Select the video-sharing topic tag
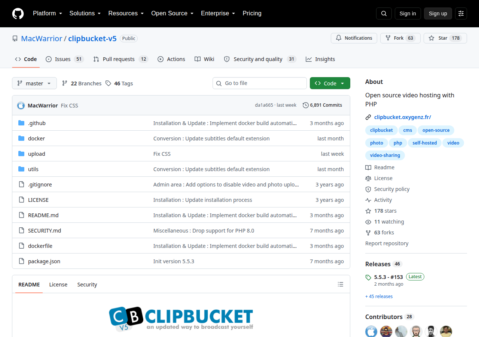This screenshot has width=479, height=337. [385, 155]
